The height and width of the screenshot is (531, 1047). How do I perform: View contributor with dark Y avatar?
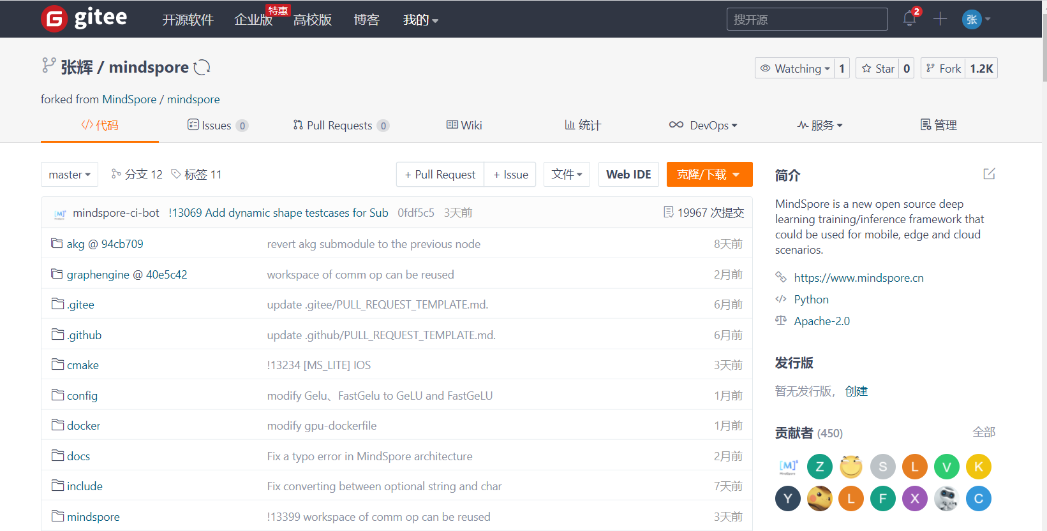[788, 498]
